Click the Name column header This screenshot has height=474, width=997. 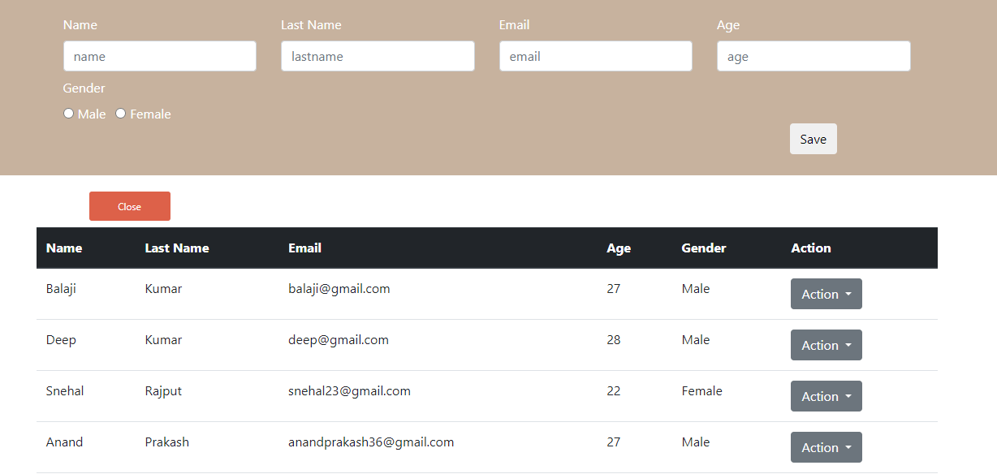pos(64,248)
